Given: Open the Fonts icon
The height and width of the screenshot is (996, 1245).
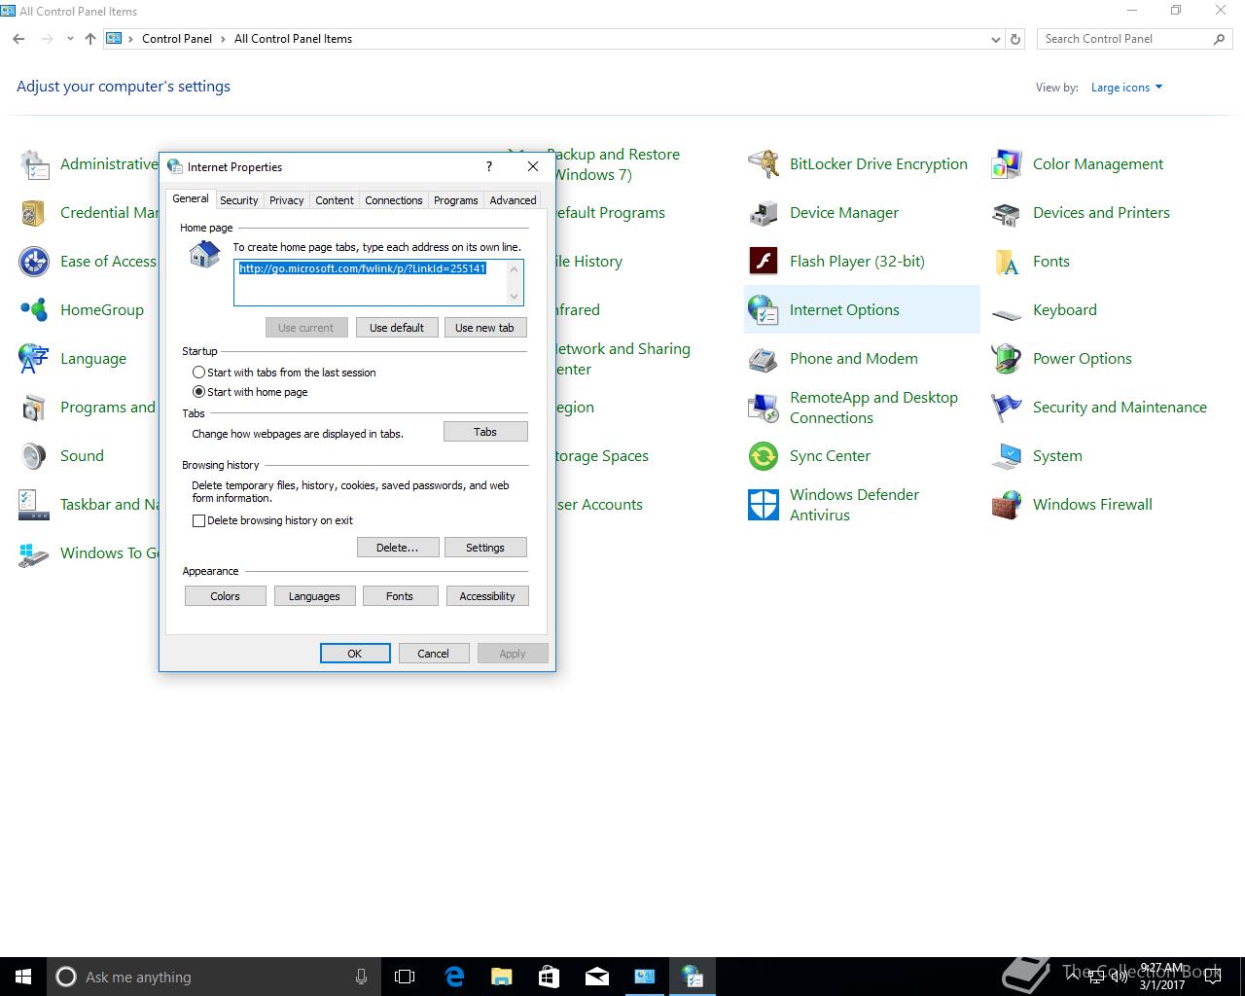Looking at the screenshot, I should (x=1007, y=262).
